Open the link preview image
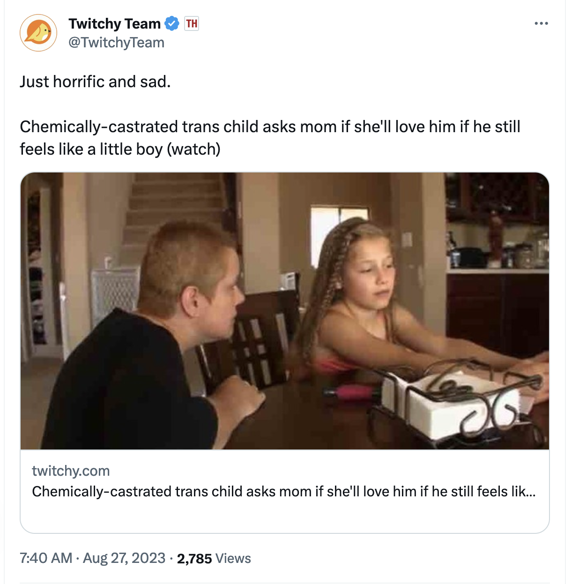Image resolution: width=579 pixels, height=584 pixels. (285, 310)
